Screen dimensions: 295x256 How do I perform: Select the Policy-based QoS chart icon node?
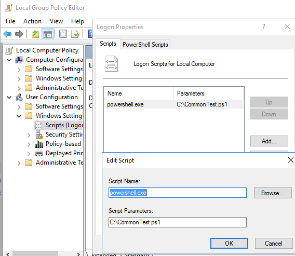[39, 144]
